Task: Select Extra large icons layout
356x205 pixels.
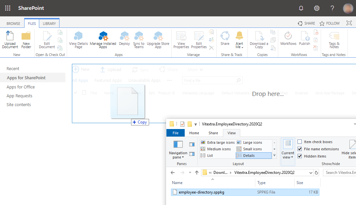Action: click(218, 142)
